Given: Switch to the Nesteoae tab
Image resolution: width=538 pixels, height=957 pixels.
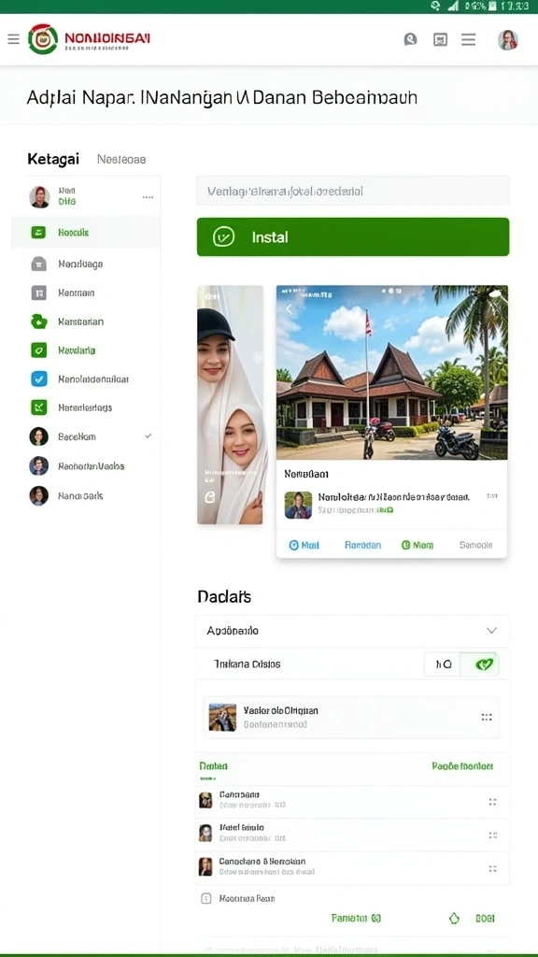Looking at the screenshot, I should [x=121, y=159].
